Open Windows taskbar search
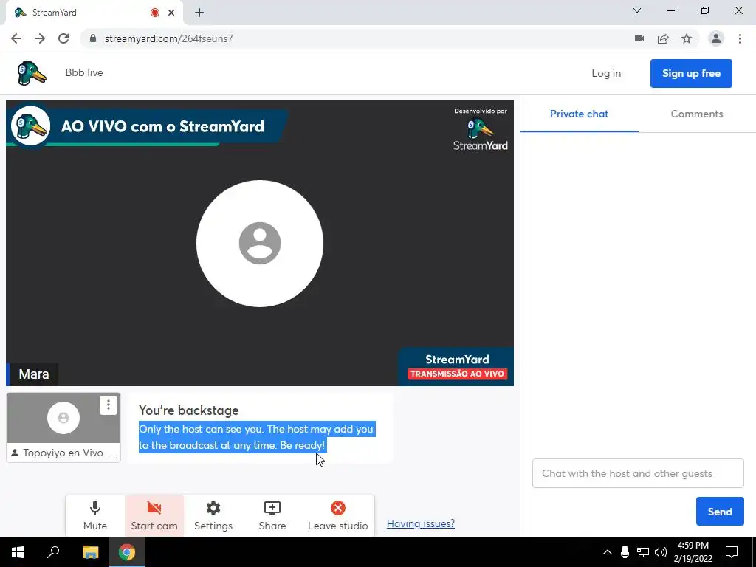This screenshot has width=756, height=567. (x=53, y=552)
